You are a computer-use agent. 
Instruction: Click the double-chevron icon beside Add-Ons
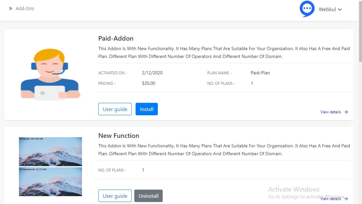click(10, 9)
